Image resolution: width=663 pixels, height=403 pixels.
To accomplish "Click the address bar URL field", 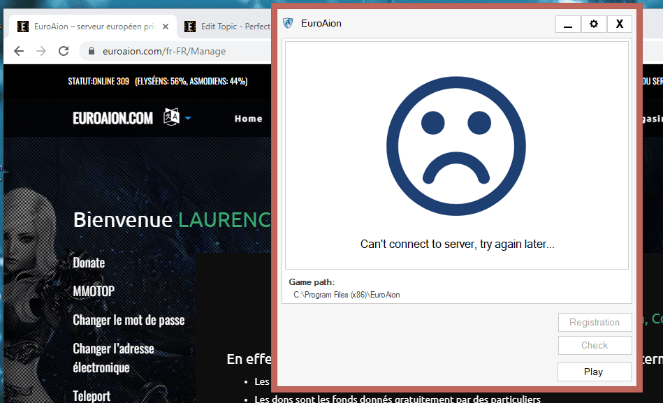I will click(175, 51).
